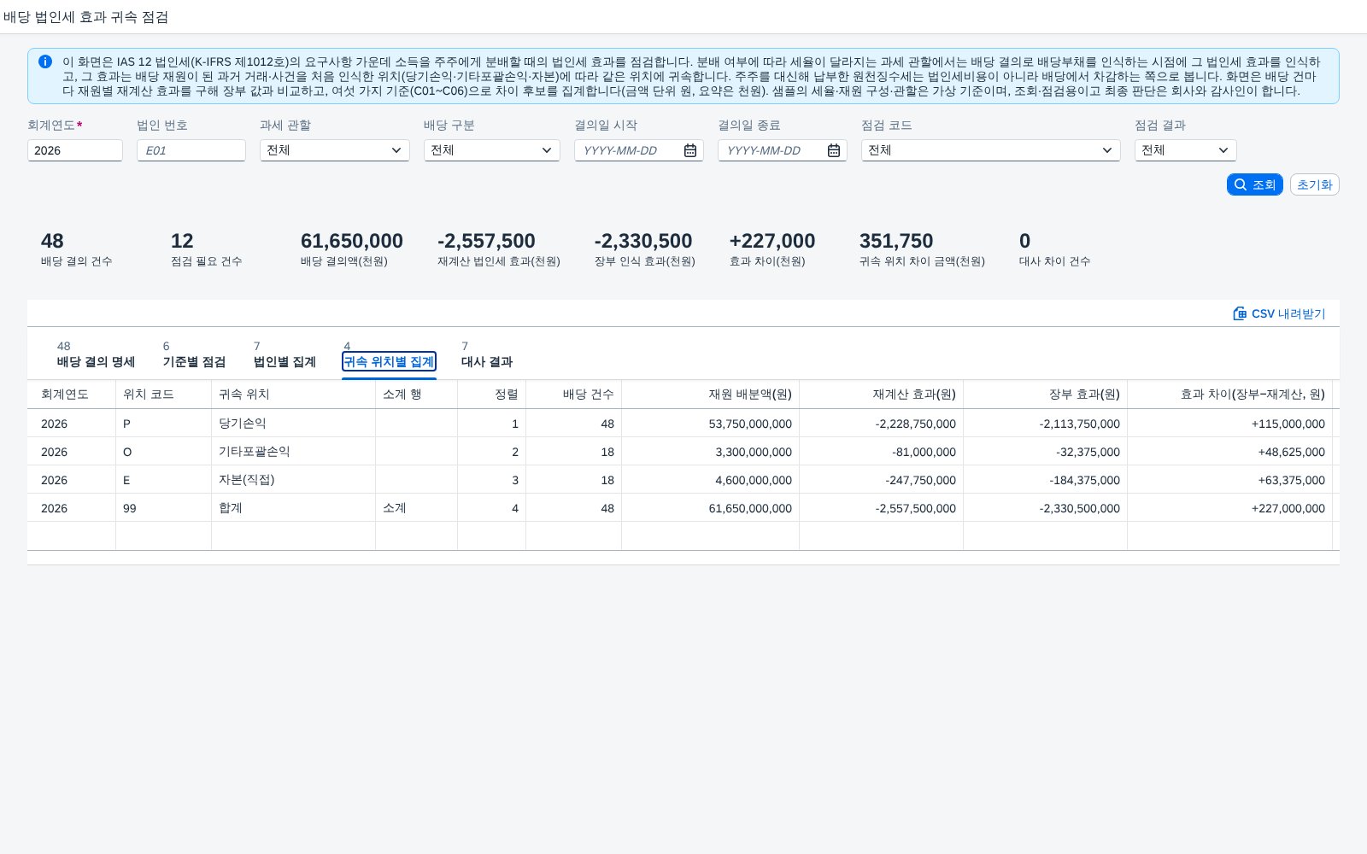Download table using CSV 내려받기

tap(1279, 313)
